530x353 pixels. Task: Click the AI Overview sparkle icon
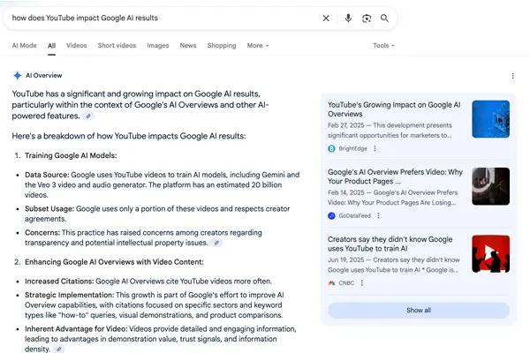click(18, 75)
